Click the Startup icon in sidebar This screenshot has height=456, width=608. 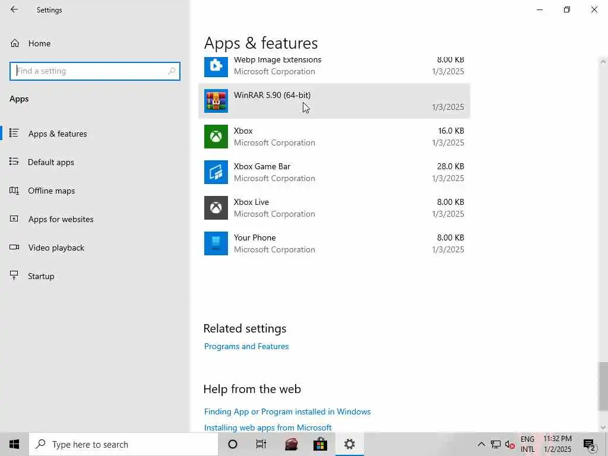(x=14, y=275)
